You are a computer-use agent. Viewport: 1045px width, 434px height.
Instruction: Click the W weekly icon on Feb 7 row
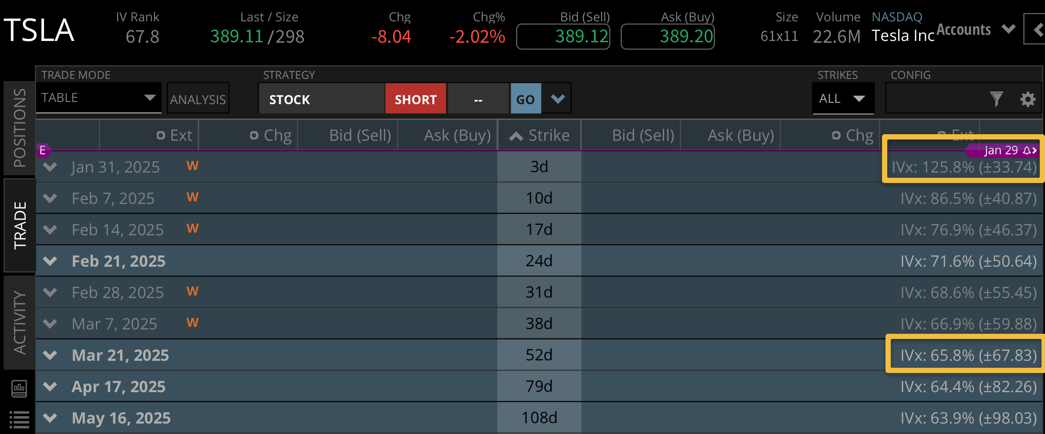point(192,197)
